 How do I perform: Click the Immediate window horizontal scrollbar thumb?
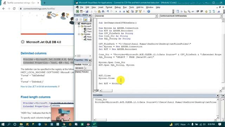(101, 120)
